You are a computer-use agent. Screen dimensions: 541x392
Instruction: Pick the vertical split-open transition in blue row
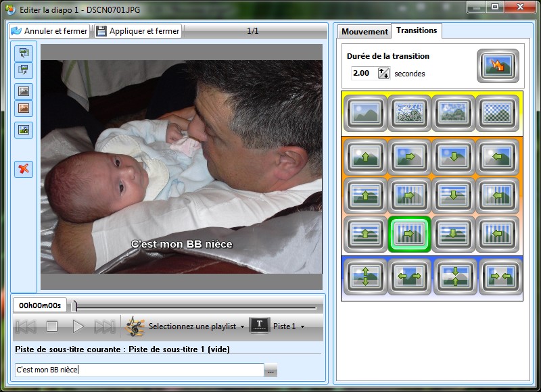(365, 276)
